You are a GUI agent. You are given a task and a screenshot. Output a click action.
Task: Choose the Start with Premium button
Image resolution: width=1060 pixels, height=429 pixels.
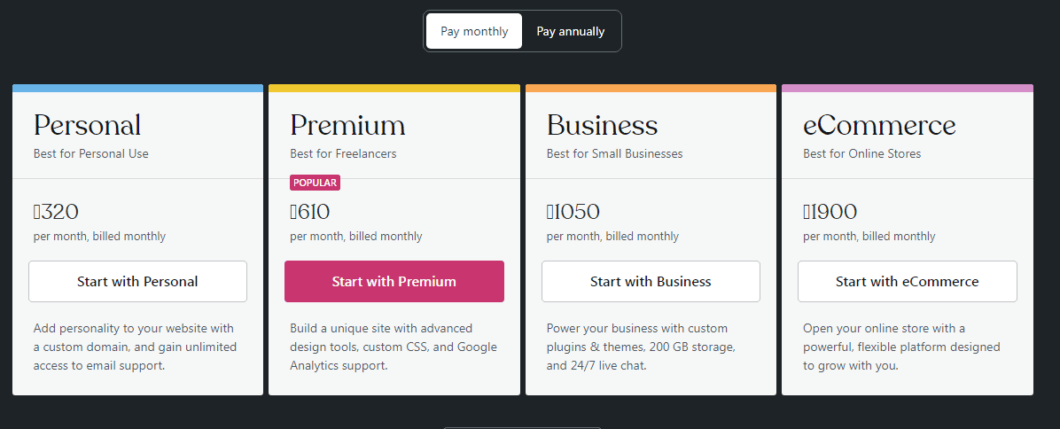coord(394,282)
